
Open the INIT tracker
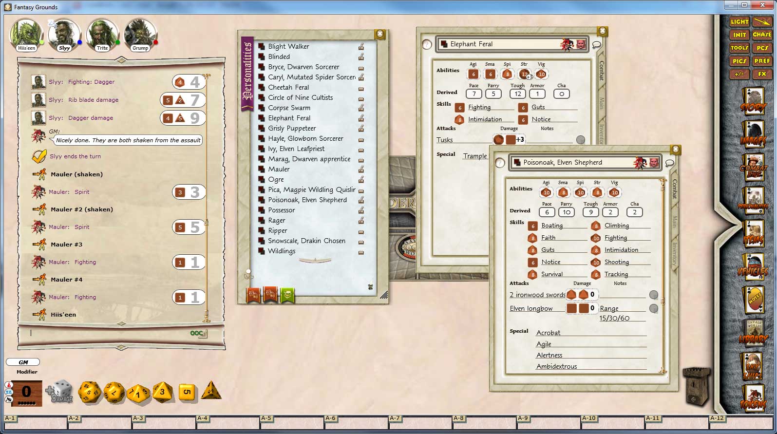pos(739,35)
